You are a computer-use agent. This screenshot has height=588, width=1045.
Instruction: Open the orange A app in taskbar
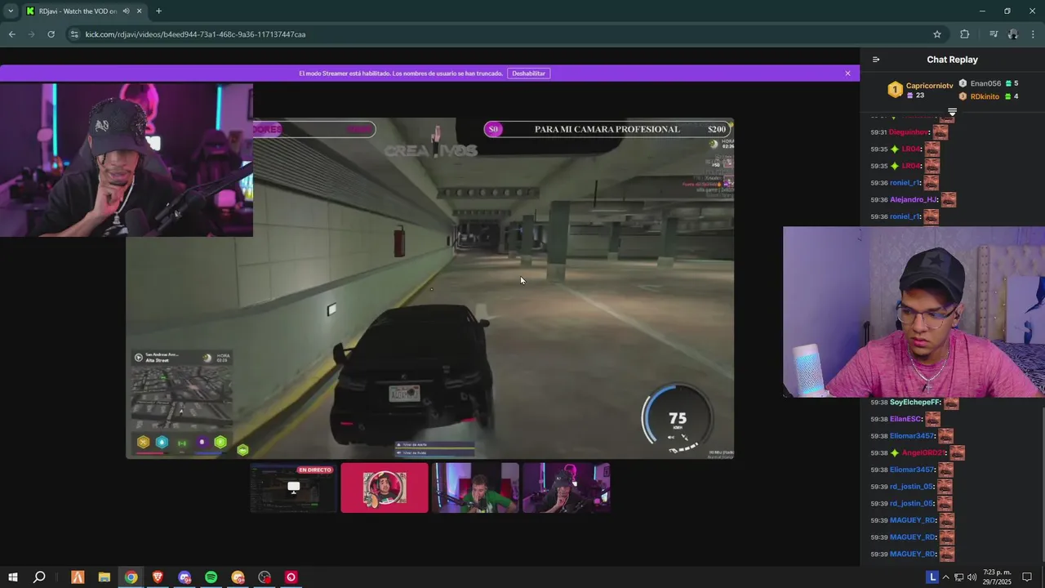click(x=78, y=577)
